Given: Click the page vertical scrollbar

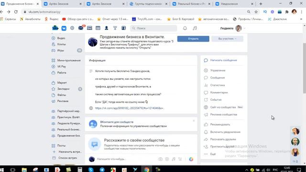Looking at the screenshot, I should [305, 68].
